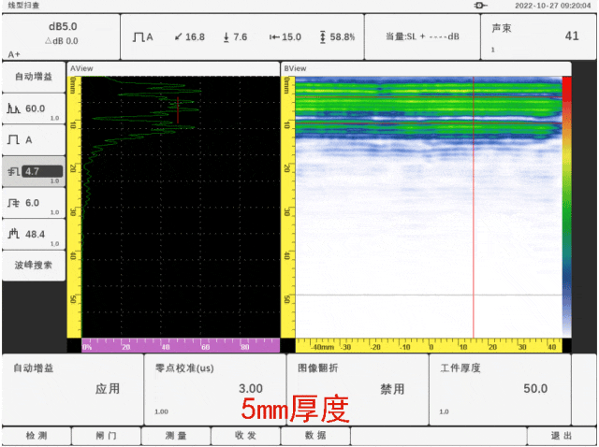Tap the amplitude 58.8% icon
This screenshot has width=599, height=447.
(323, 37)
